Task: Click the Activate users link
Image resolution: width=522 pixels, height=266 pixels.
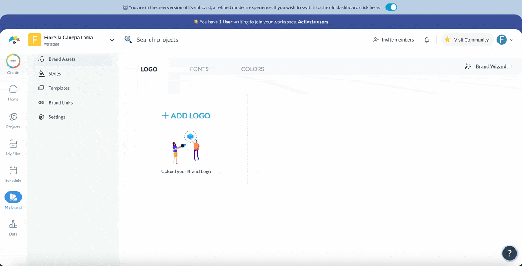Action: coord(313,22)
